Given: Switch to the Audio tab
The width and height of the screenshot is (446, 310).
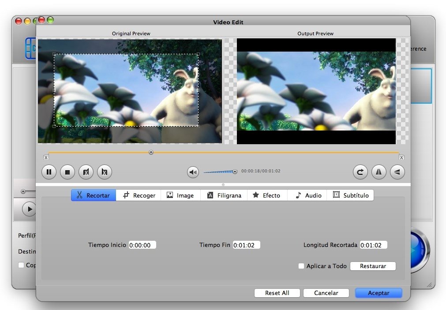Looking at the screenshot, I should 307,195.
